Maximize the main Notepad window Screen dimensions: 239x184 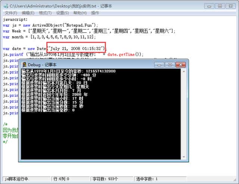tap(220, 6)
